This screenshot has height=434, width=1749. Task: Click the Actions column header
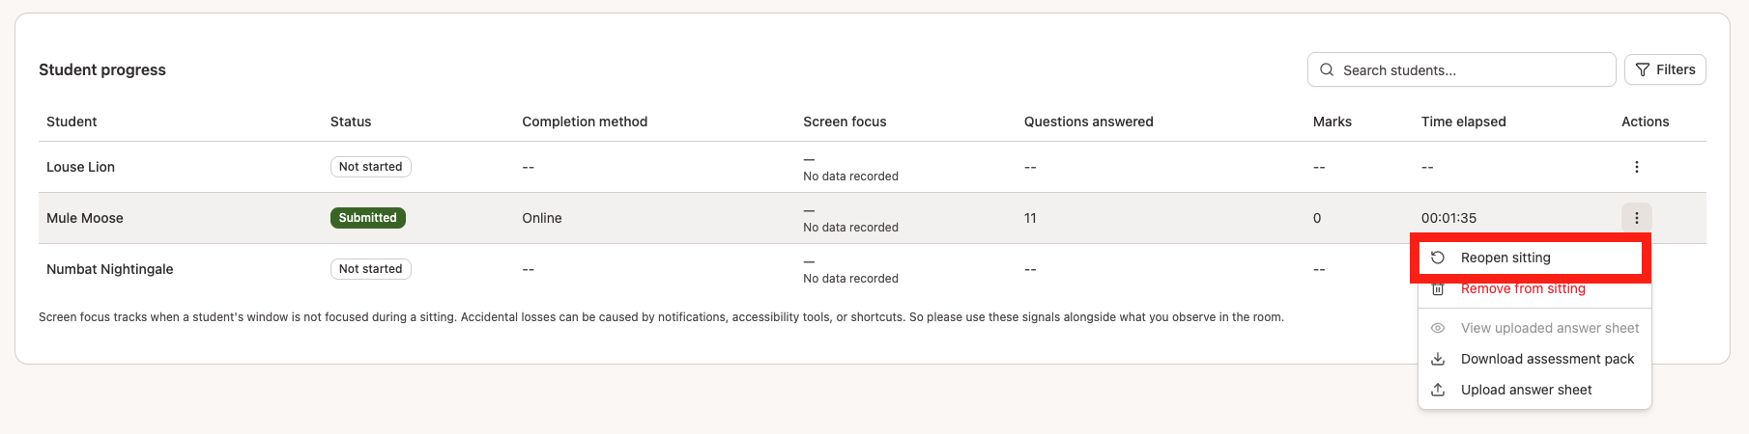pyautogui.click(x=1646, y=122)
